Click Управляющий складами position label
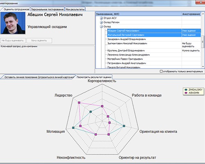 47,27
